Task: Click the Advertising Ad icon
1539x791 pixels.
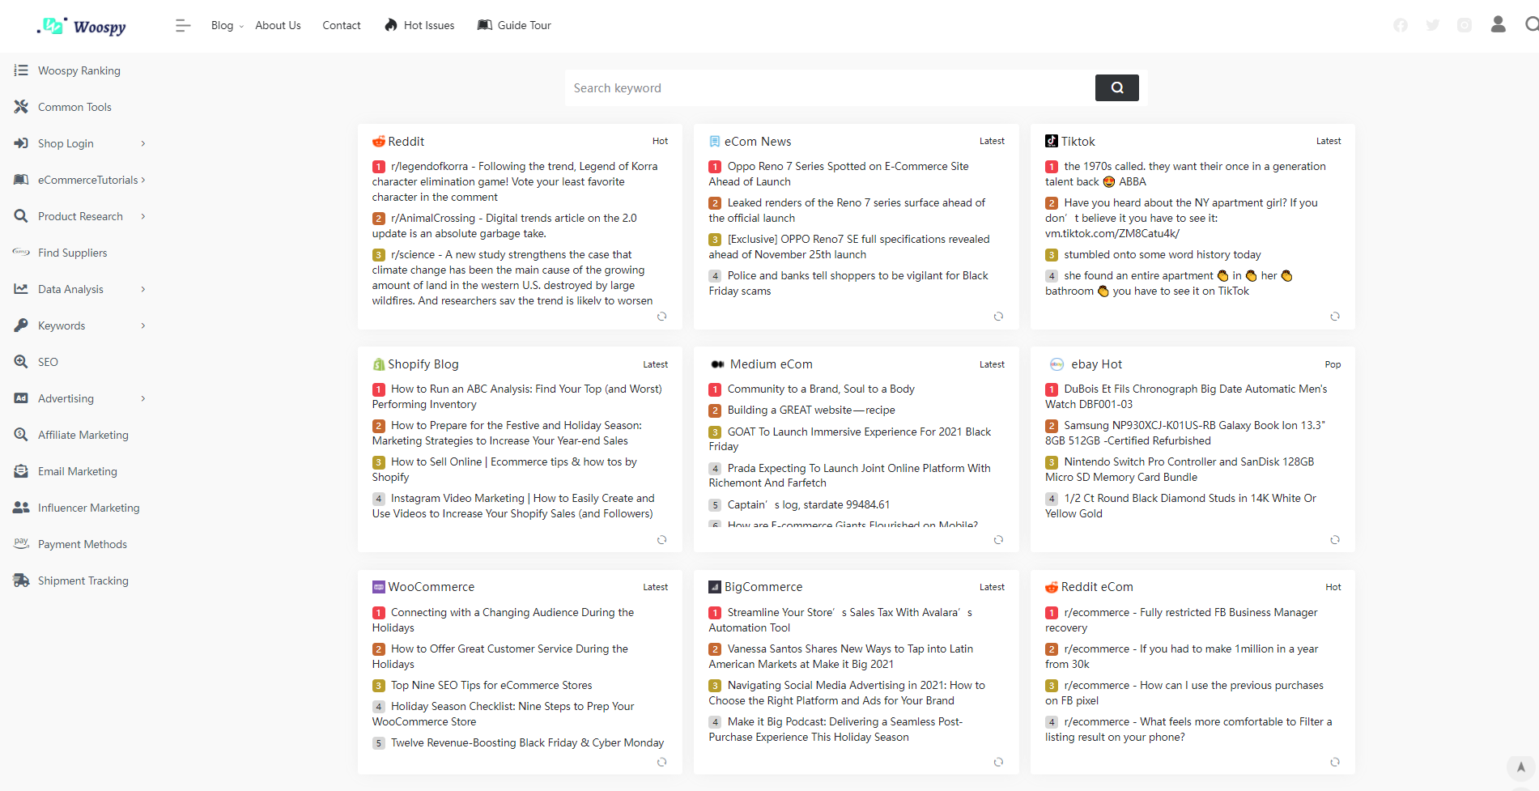Action: pyautogui.click(x=21, y=398)
